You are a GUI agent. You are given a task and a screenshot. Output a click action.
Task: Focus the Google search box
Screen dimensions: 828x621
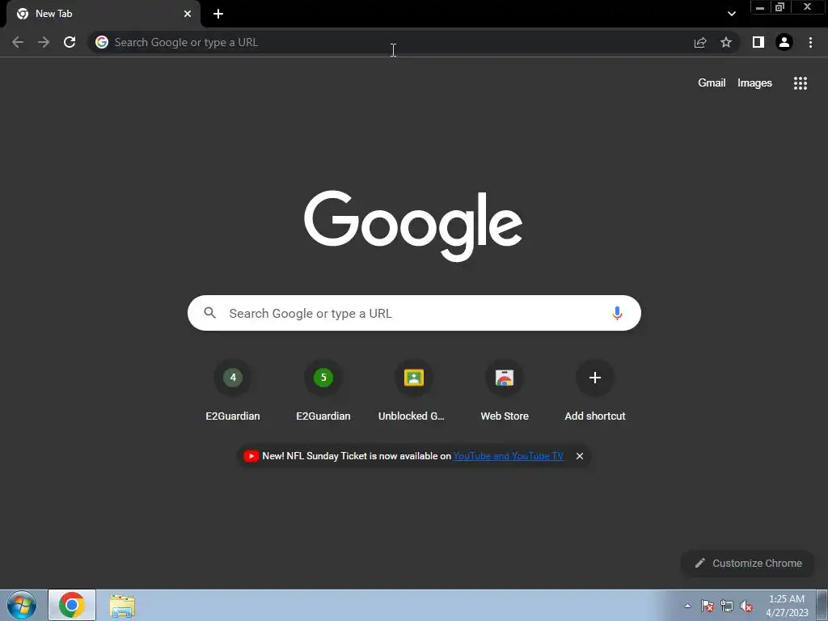pos(414,313)
